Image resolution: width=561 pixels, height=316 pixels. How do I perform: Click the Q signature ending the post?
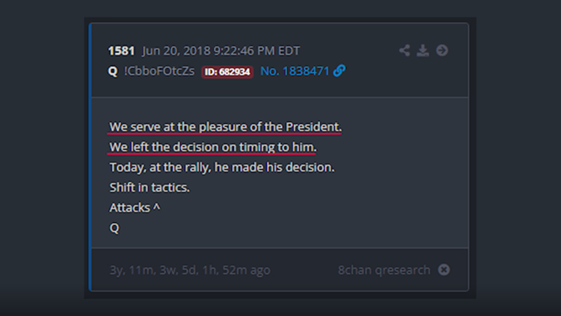pos(114,228)
